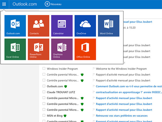This screenshot has height=122, width=162.
Task: Click the 15:20 timestamp text
Action: (x=132, y=28)
